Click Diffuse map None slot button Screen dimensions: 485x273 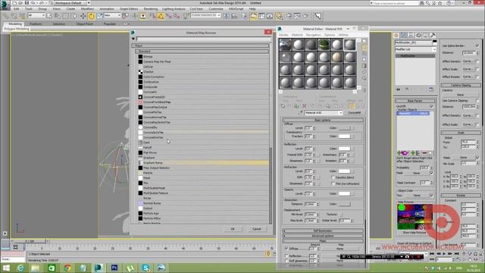(x=340, y=249)
